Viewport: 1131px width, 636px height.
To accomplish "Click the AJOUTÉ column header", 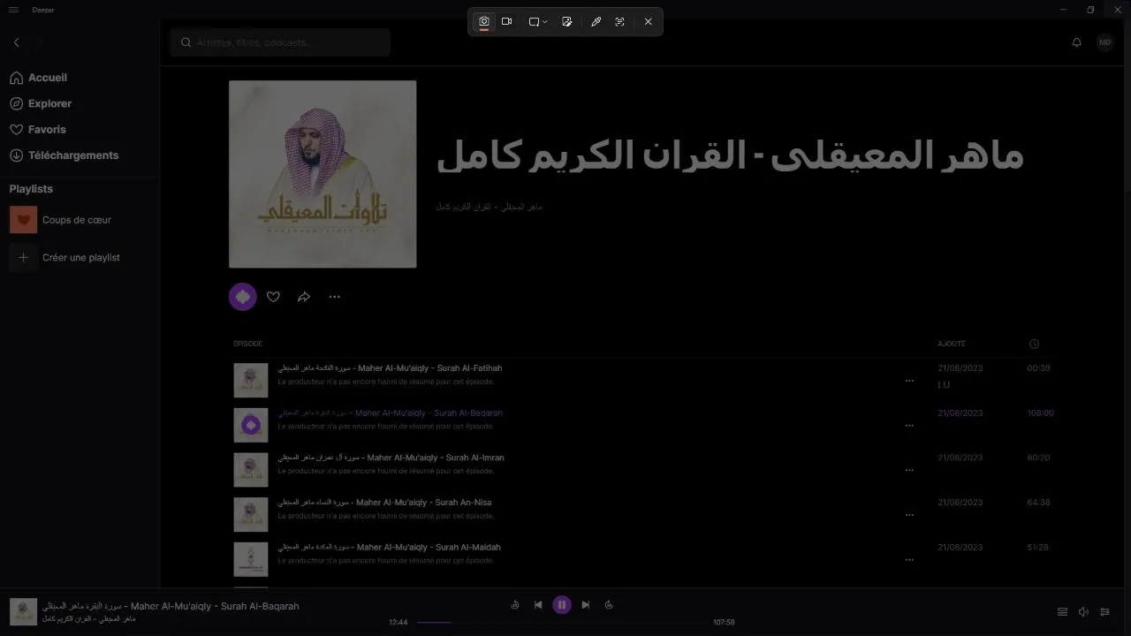I will coord(952,344).
